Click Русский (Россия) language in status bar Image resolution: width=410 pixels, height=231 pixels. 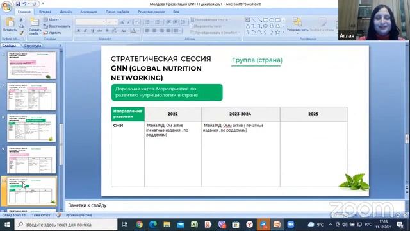[79, 215]
